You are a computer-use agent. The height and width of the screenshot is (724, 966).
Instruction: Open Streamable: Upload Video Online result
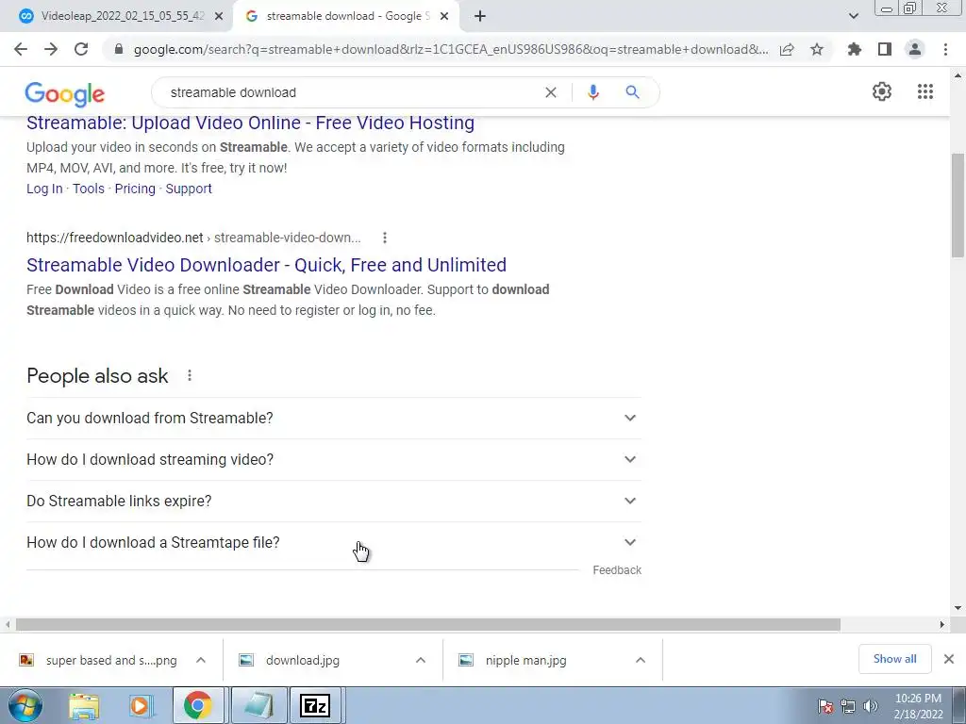(250, 123)
